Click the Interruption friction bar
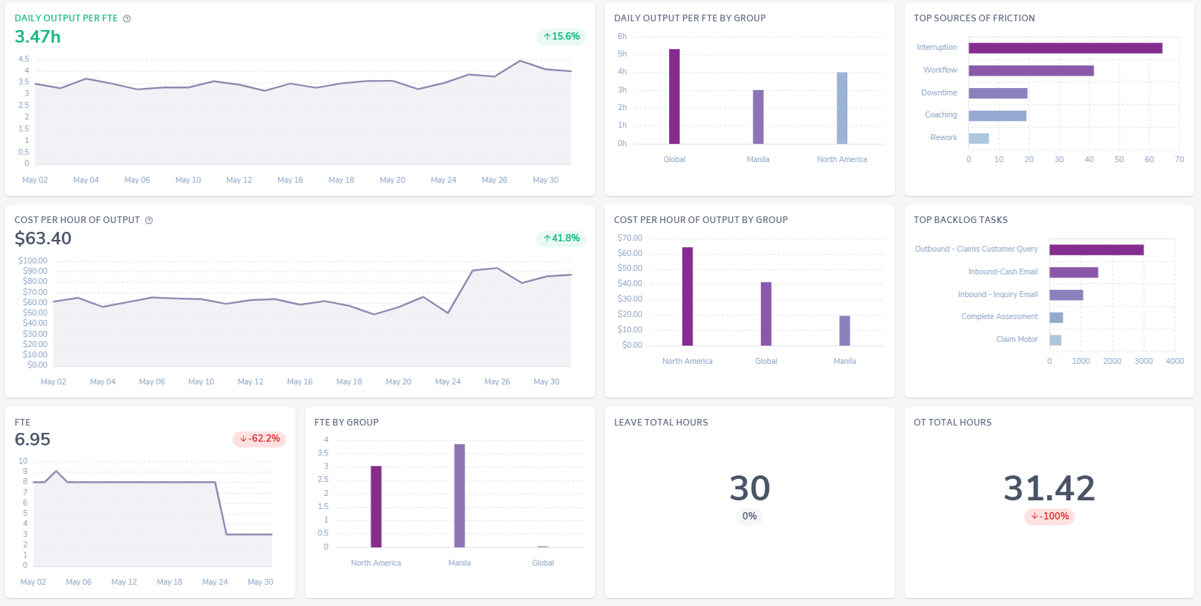The height and width of the screenshot is (606, 1201). pyautogui.click(x=1065, y=48)
